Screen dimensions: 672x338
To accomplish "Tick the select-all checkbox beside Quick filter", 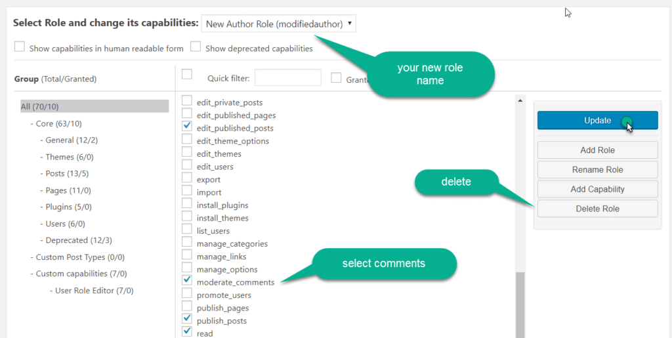I will tap(187, 74).
